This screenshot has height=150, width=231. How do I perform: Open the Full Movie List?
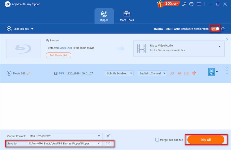pyautogui.click(x=58, y=55)
